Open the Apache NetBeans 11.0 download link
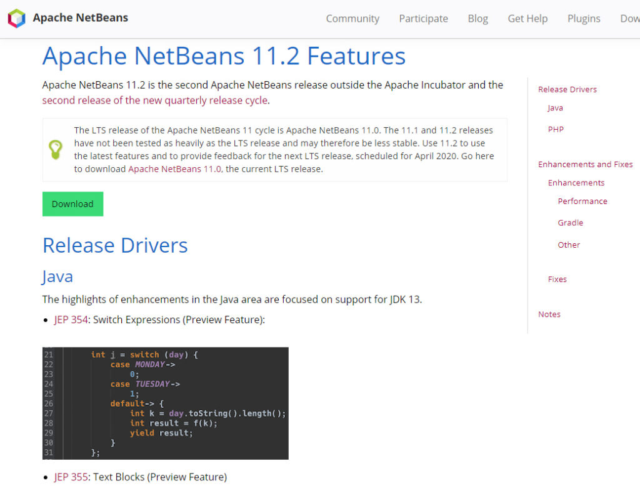The height and width of the screenshot is (491, 640). (175, 169)
